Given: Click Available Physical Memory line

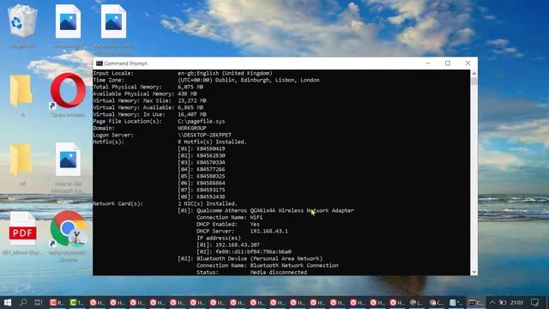Looking at the screenshot, I should pyautogui.click(x=145, y=94).
